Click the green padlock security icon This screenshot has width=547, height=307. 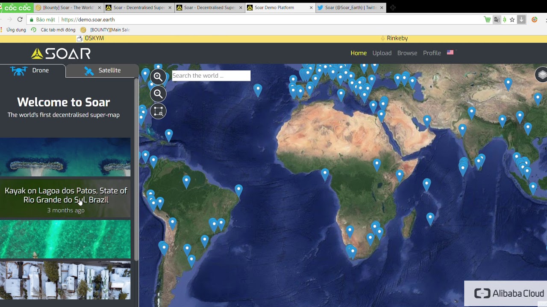pyautogui.click(x=32, y=20)
